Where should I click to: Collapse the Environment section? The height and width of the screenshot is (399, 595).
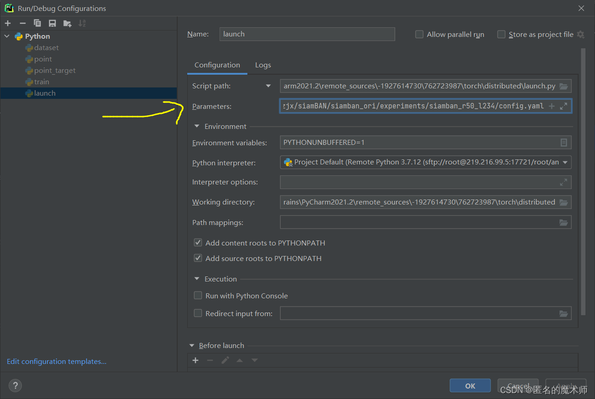196,126
